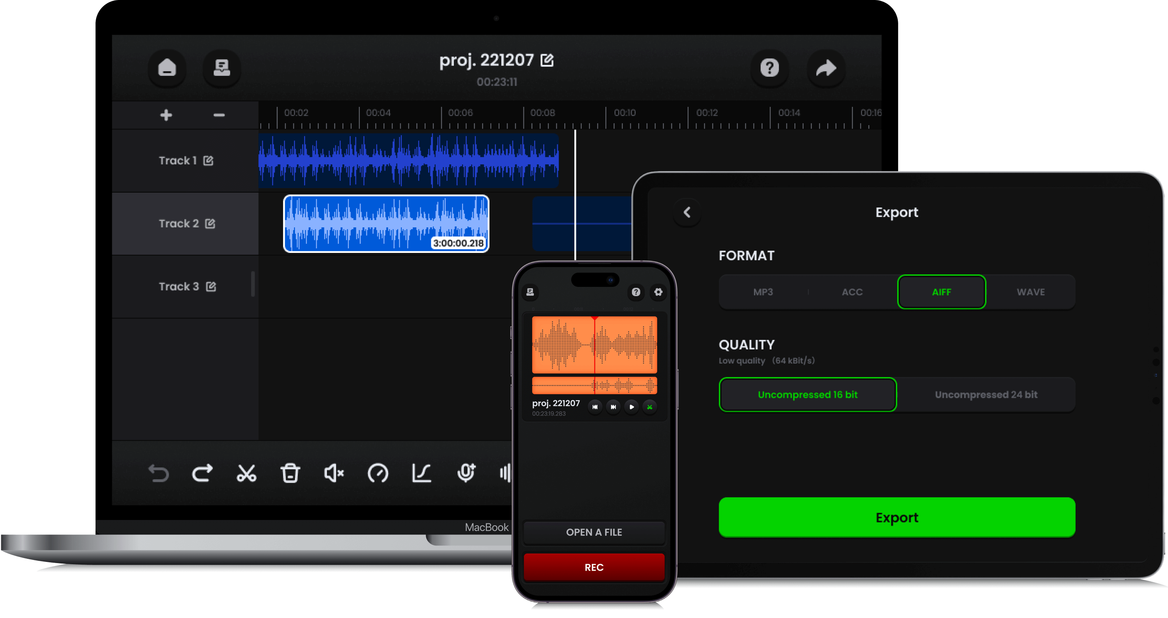This screenshot has height=618, width=1168.
Task: Click the trash delete icon
Action: 290,473
